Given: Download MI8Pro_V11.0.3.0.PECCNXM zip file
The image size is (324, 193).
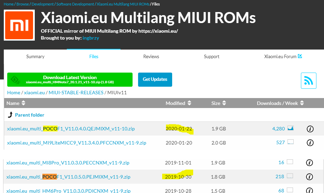Looking at the screenshot, I should click(68, 163).
